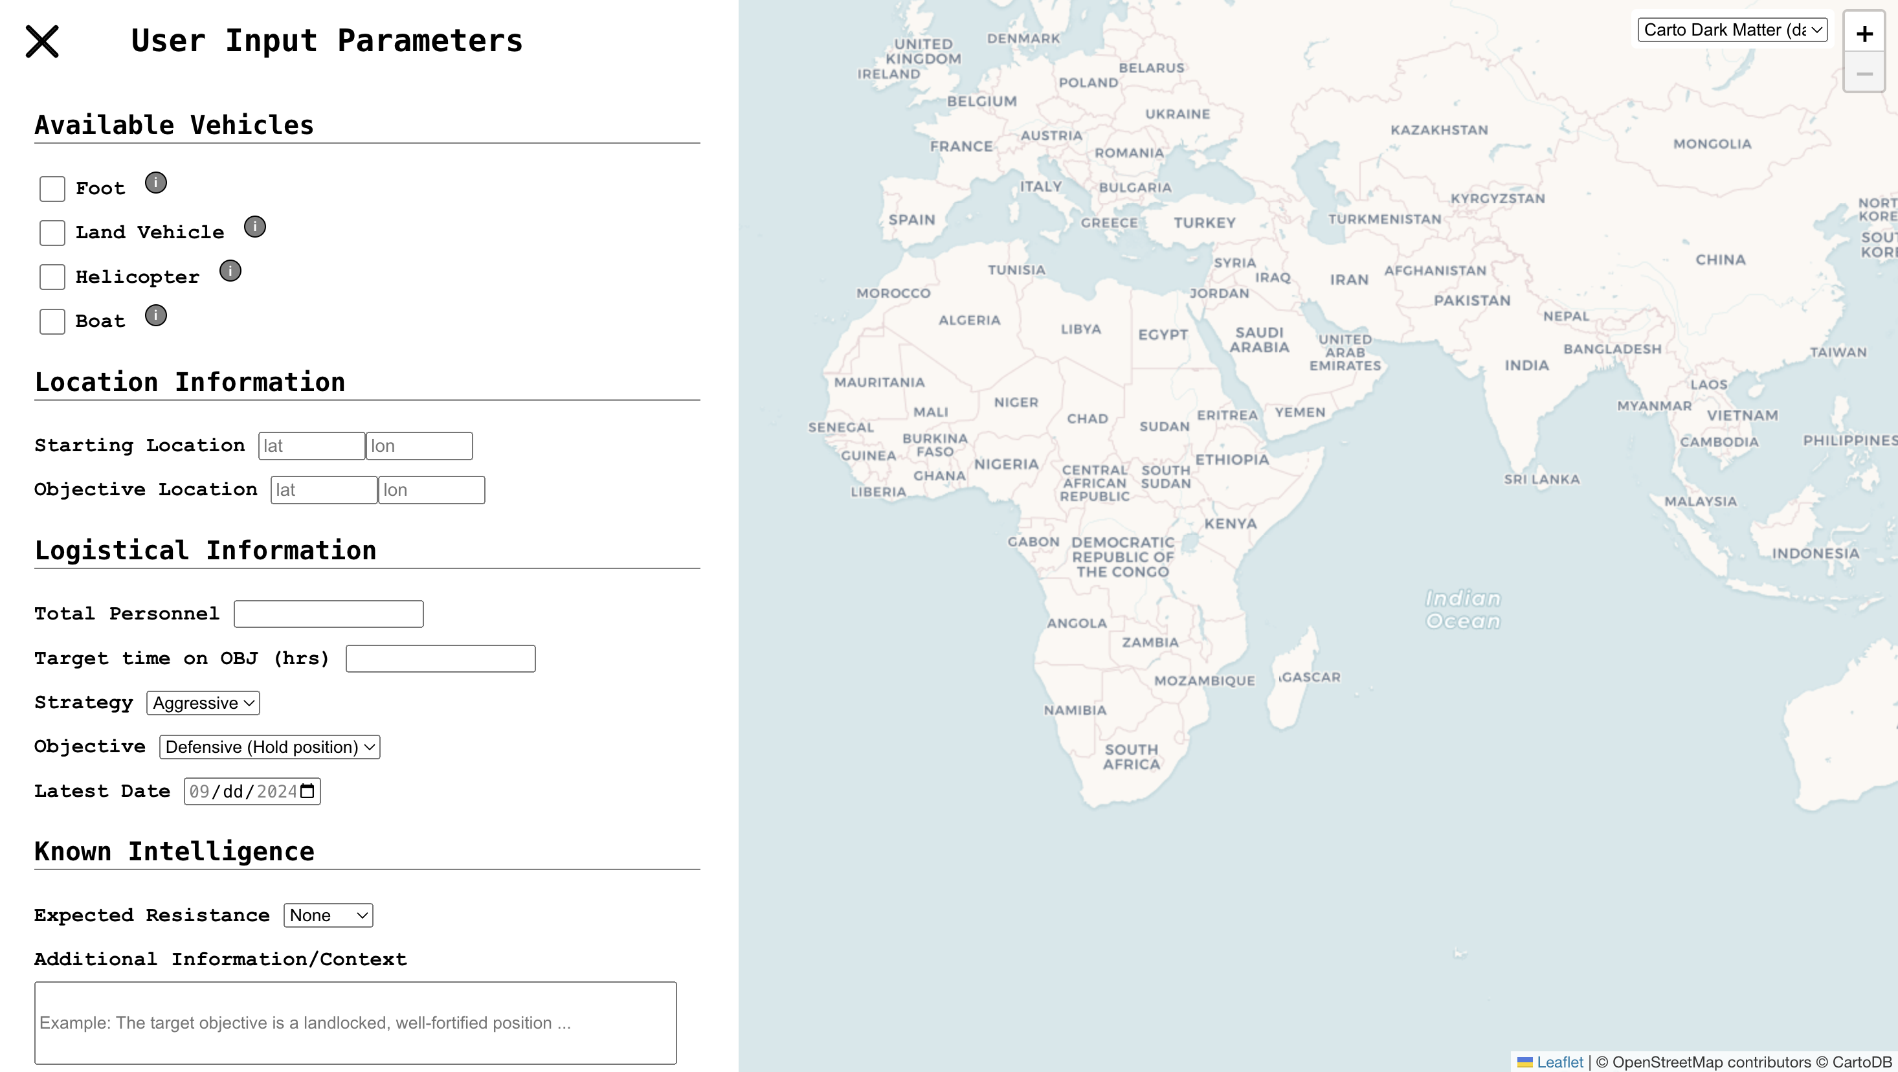The height and width of the screenshot is (1072, 1898).
Task: Zoom in on the map
Action: tap(1864, 33)
